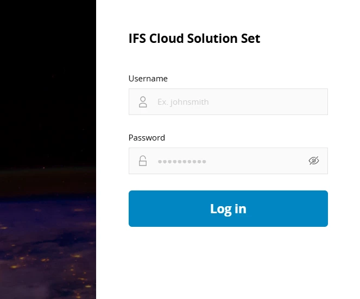The width and height of the screenshot is (360, 299).
Task: Click the "Username" field label
Action: click(148, 79)
